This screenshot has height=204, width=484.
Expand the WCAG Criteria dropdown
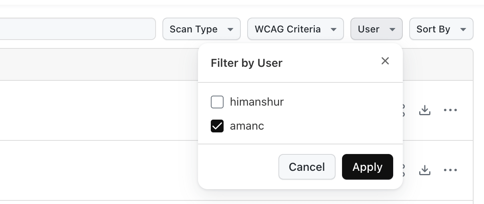pyautogui.click(x=295, y=29)
